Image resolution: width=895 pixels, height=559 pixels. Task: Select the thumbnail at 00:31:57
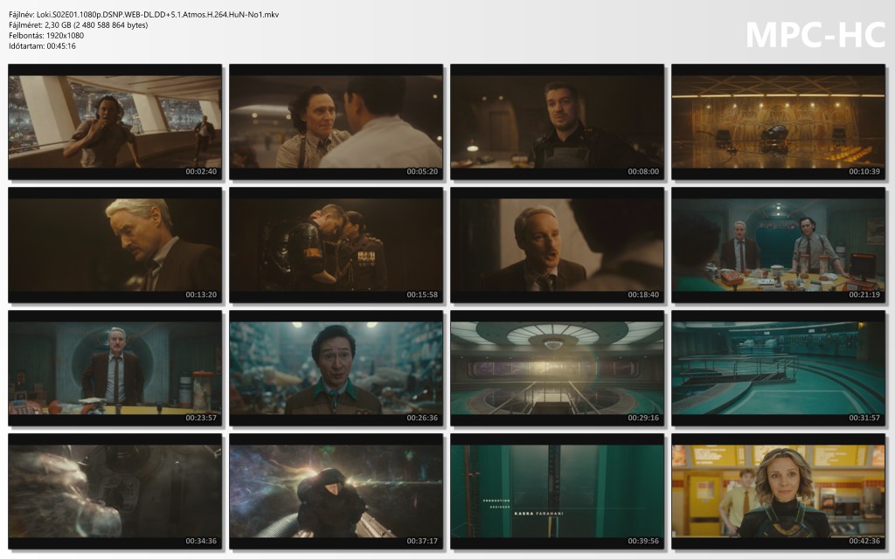[779, 368]
